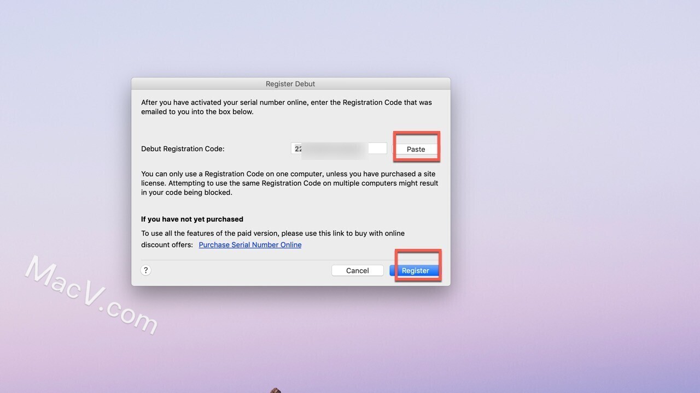Select the 'Debut Registration Code:' label

(x=183, y=149)
